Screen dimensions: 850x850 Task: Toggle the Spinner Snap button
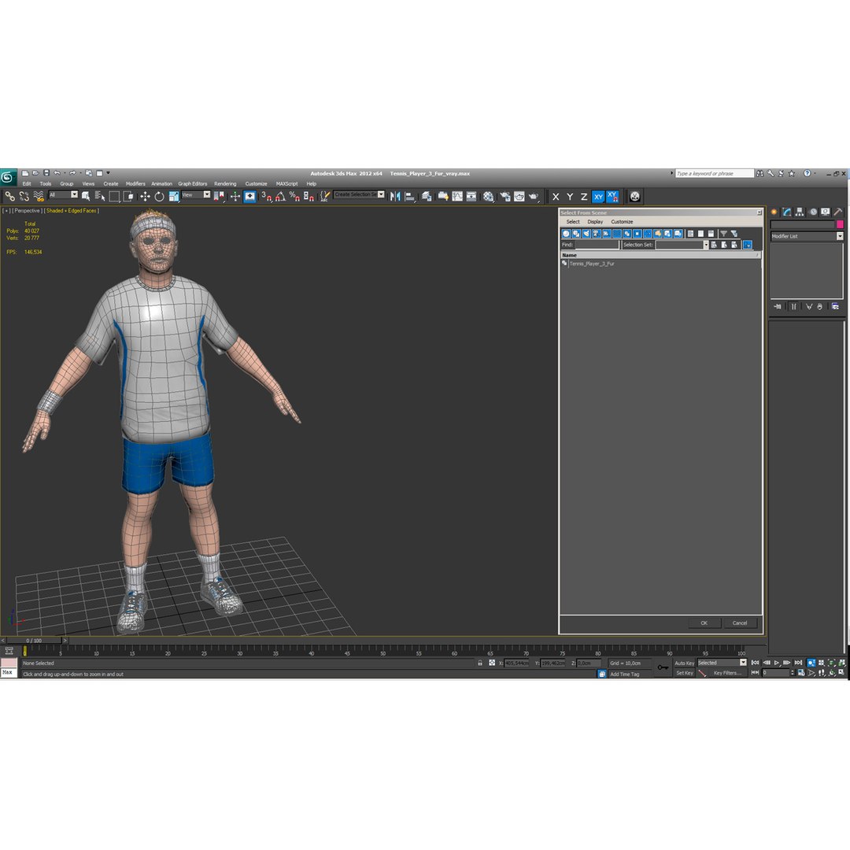click(309, 196)
